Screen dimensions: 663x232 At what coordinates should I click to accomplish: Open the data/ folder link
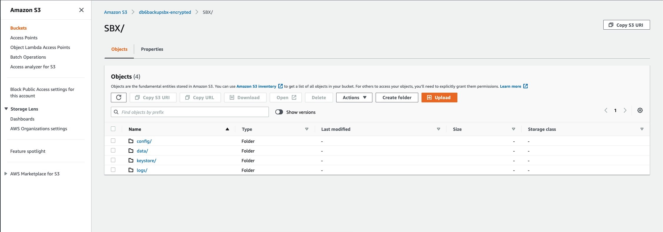tap(142, 151)
